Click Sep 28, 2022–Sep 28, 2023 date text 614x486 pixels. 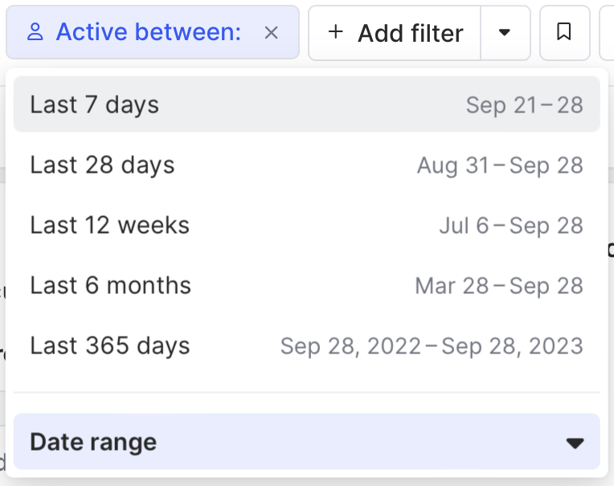pos(432,346)
